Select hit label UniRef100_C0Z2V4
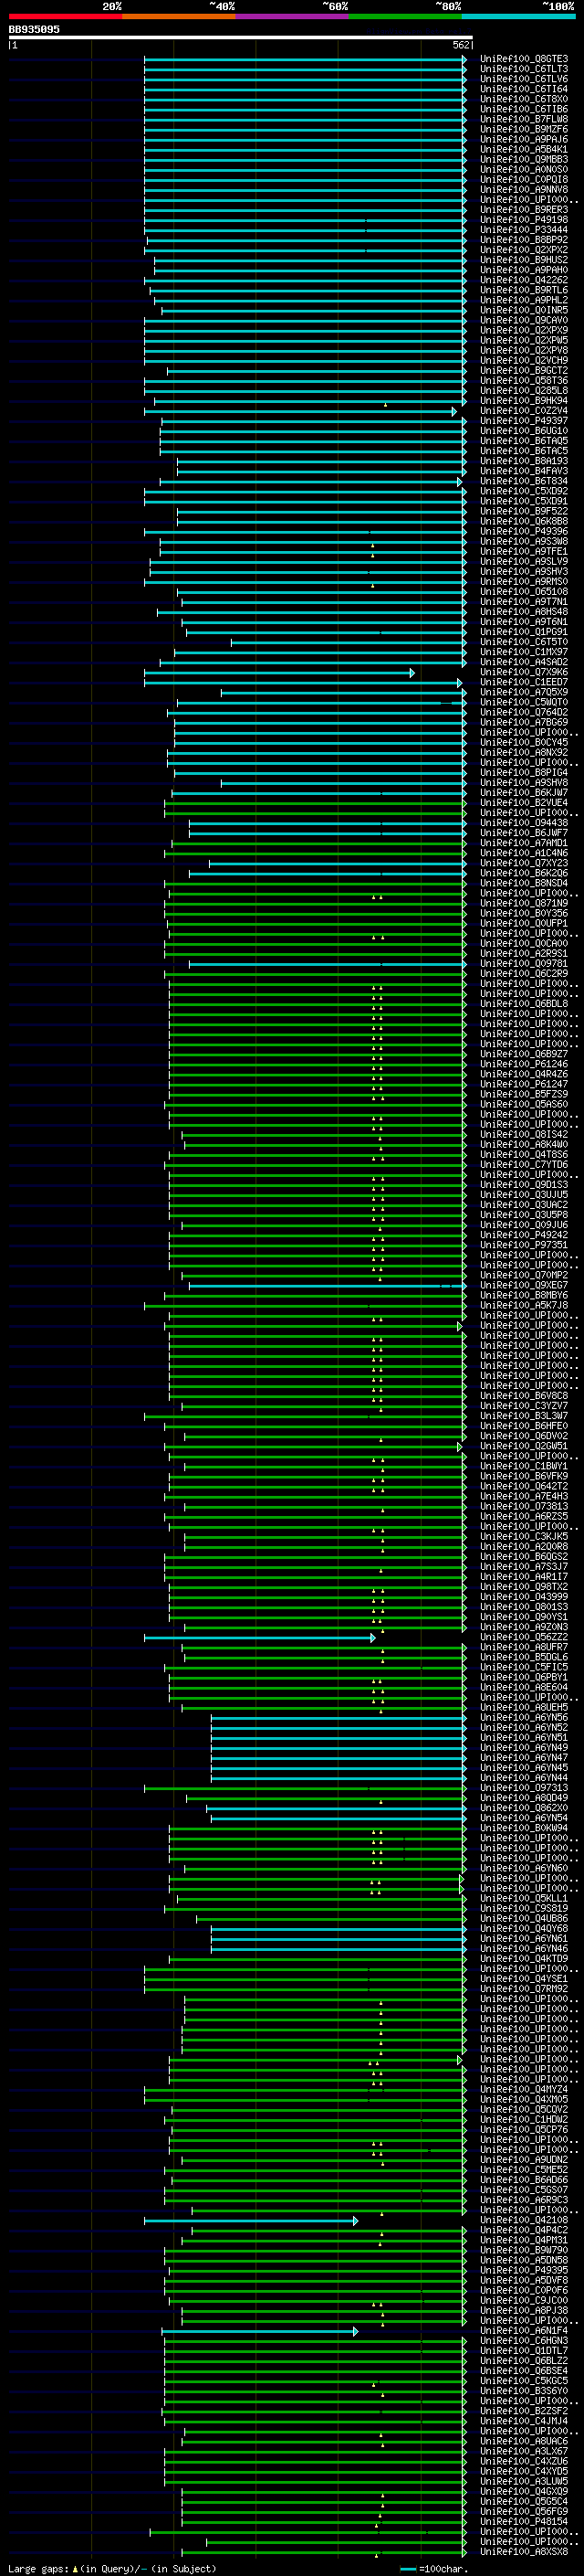Image resolution: width=584 pixels, height=2576 pixels. [x=524, y=411]
